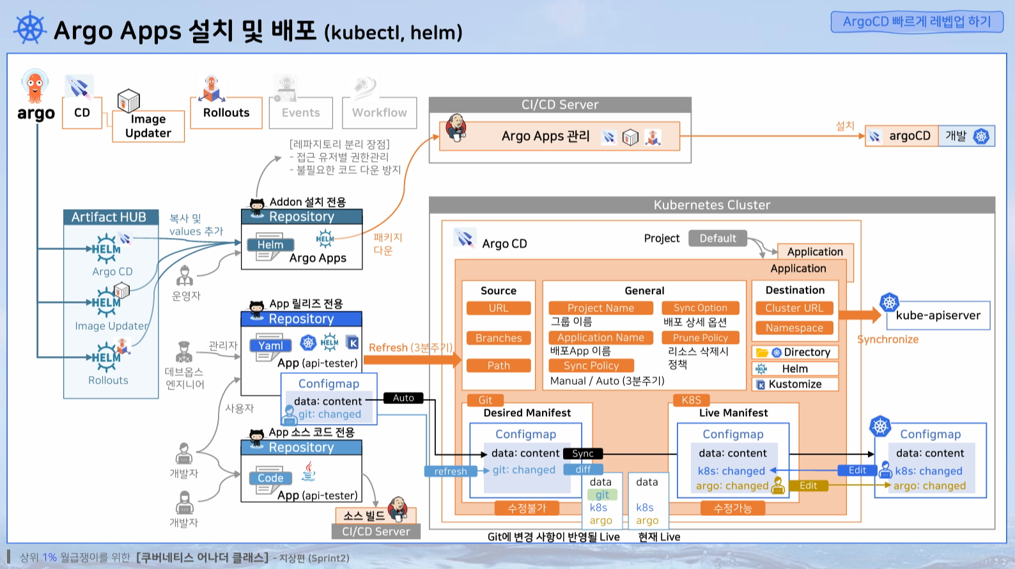Image resolution: width=1015 pixels, height=569 pixels.
Task: Click the Kubernetes icon next to the Yaml tag
Action: tap(309, 343)
